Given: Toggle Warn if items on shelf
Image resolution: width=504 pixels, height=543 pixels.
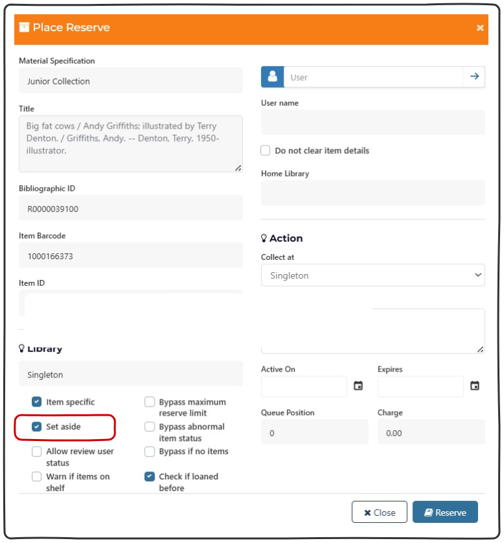Looking at the screenshot, I should (x=37, y=476).
